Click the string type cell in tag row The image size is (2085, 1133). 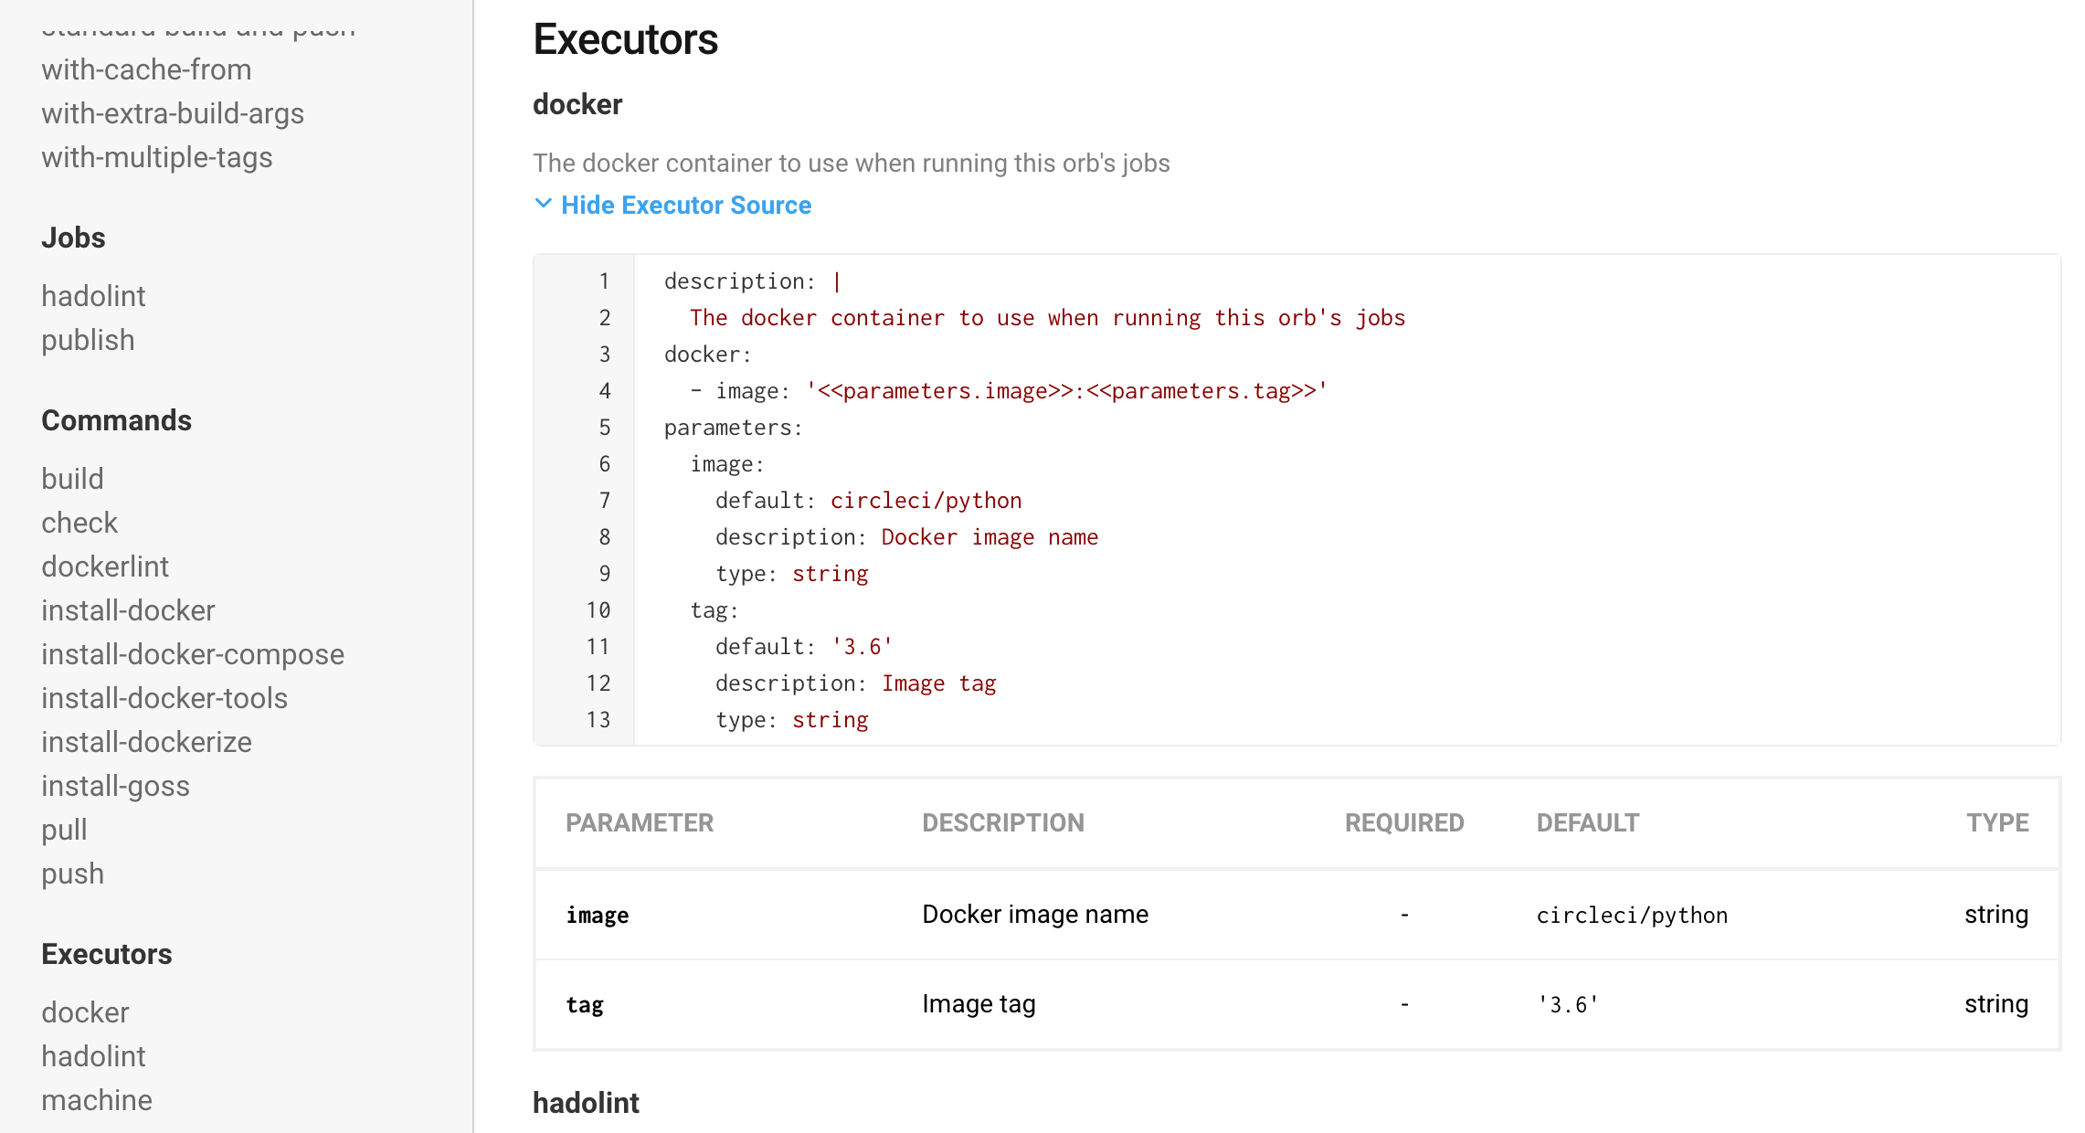1996,1003
